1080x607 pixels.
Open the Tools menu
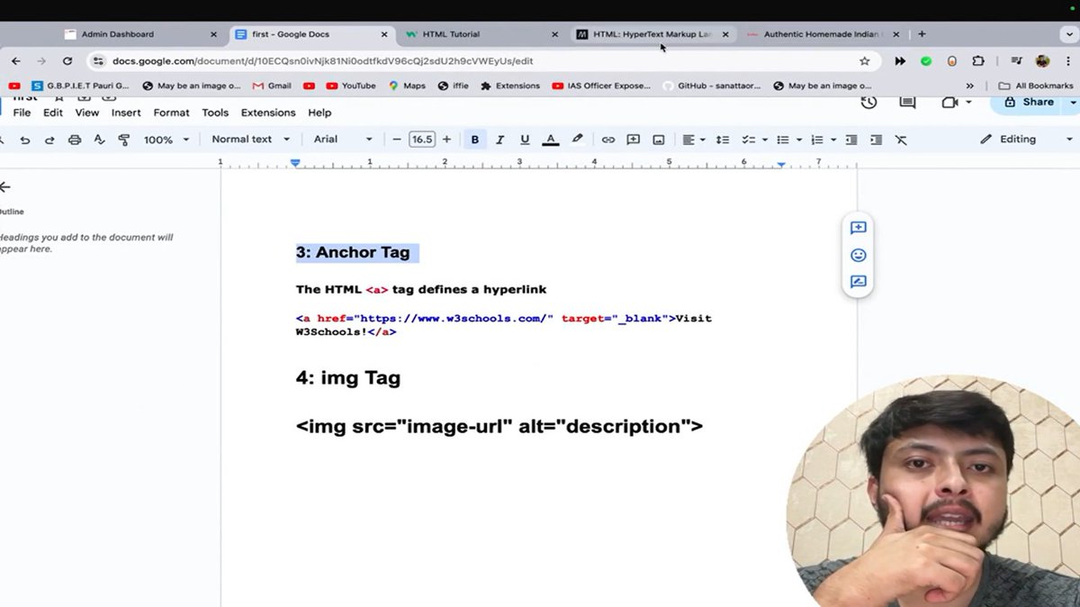pos(215,113)
